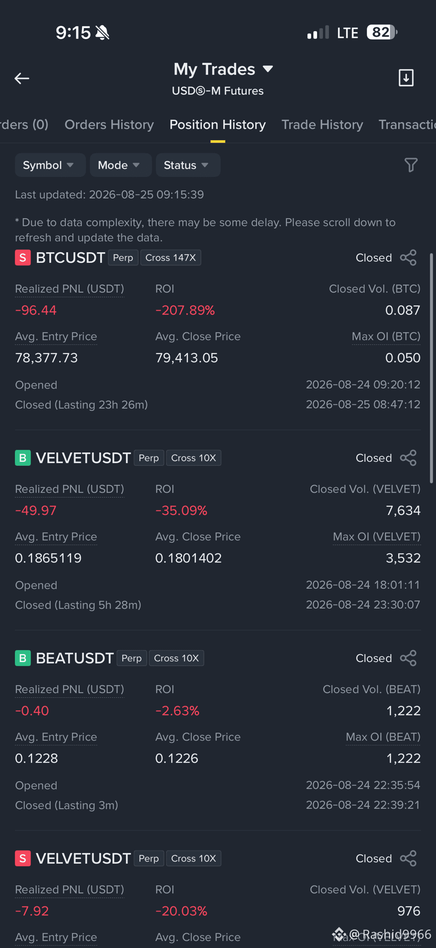Image resolution: width=436 pixels, height=948 pixels.
Task: Download trade history via export icon
Action: [x=406, y=78]
